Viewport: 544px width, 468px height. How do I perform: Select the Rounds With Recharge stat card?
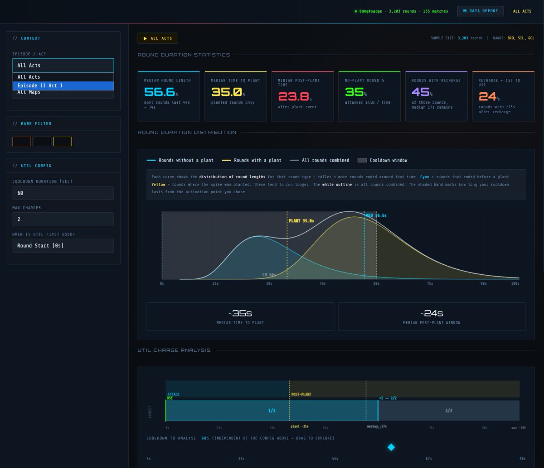click(x=436, y=96)
